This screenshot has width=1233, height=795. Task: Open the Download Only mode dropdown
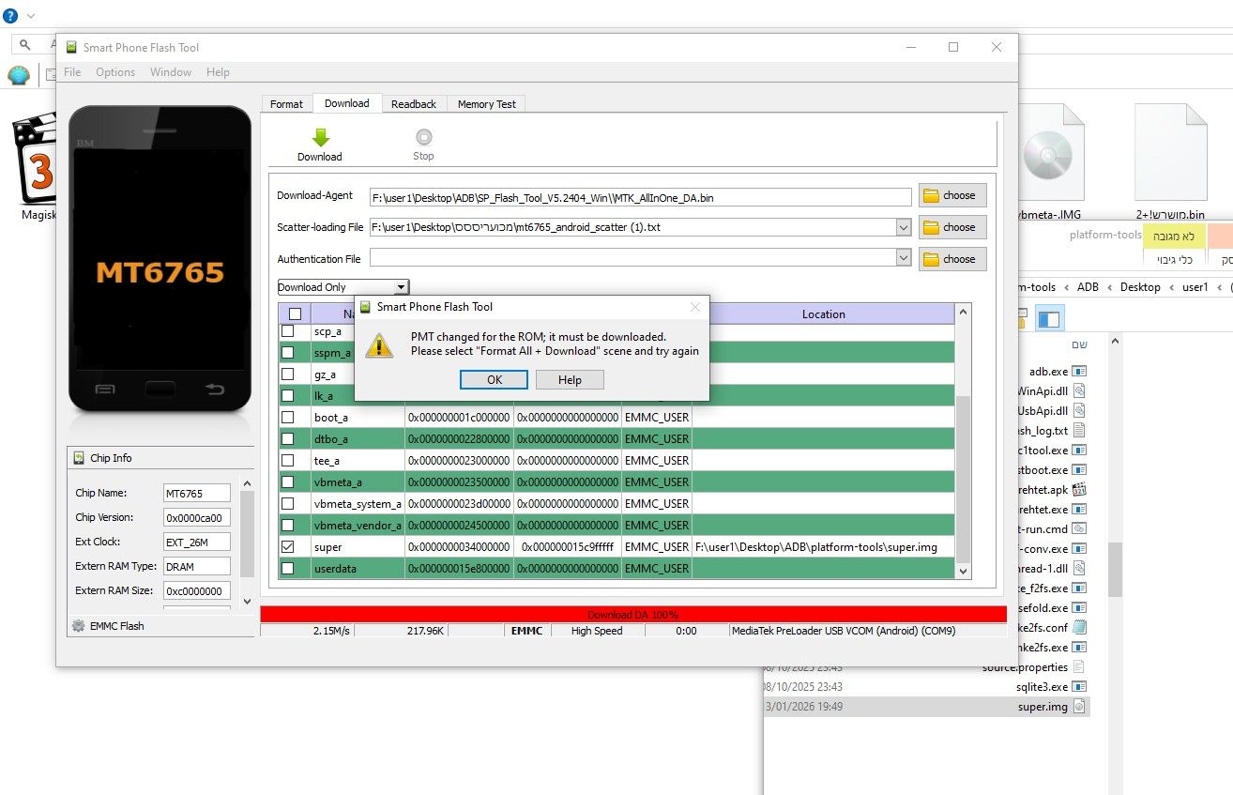click(x=343, y=287)
